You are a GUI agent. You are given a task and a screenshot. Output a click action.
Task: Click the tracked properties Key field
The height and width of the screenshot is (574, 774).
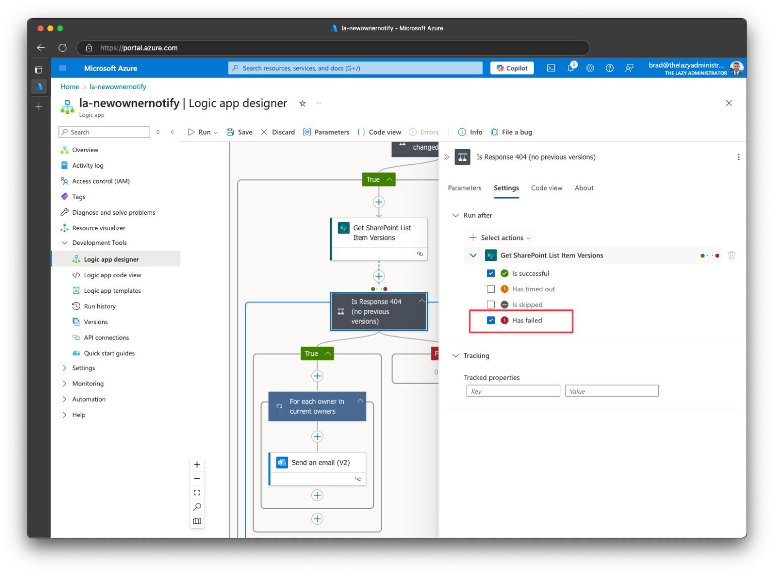513,391
